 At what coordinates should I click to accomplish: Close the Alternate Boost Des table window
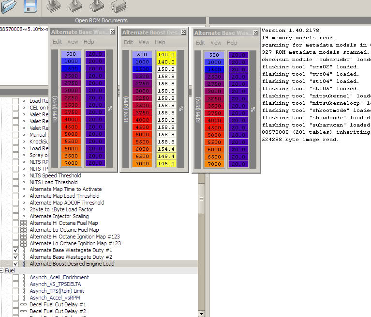[184, 32]
